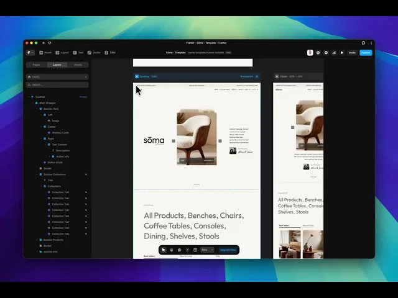The width and height of the screenshot is (398, 298).
Task: Go back with the browser back arrow
Action: 44,43
